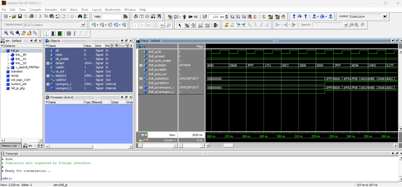
Task: Open the Layout Simulate dropdown
Action: [384, 17]
